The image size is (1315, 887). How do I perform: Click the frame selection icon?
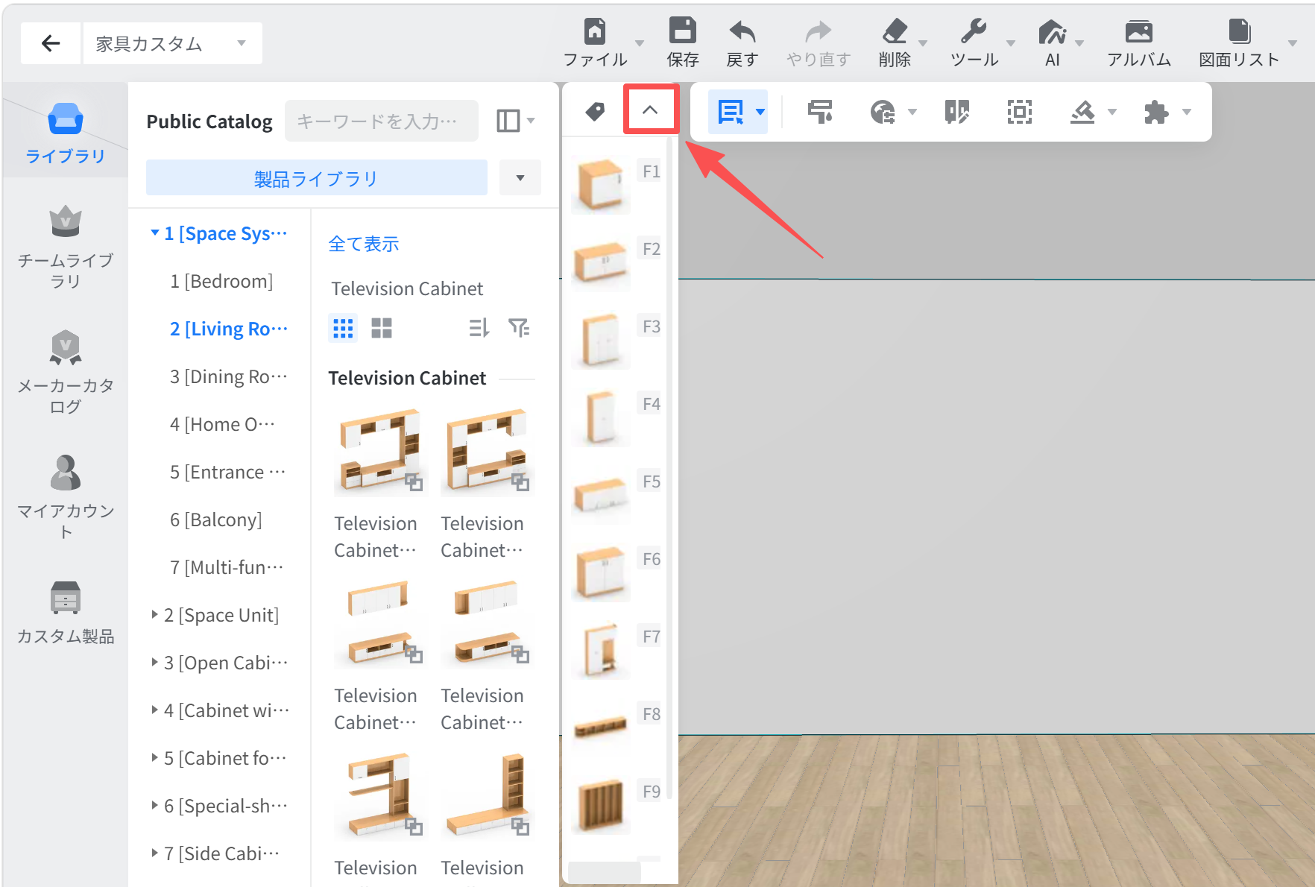(x=1019, y=112)
